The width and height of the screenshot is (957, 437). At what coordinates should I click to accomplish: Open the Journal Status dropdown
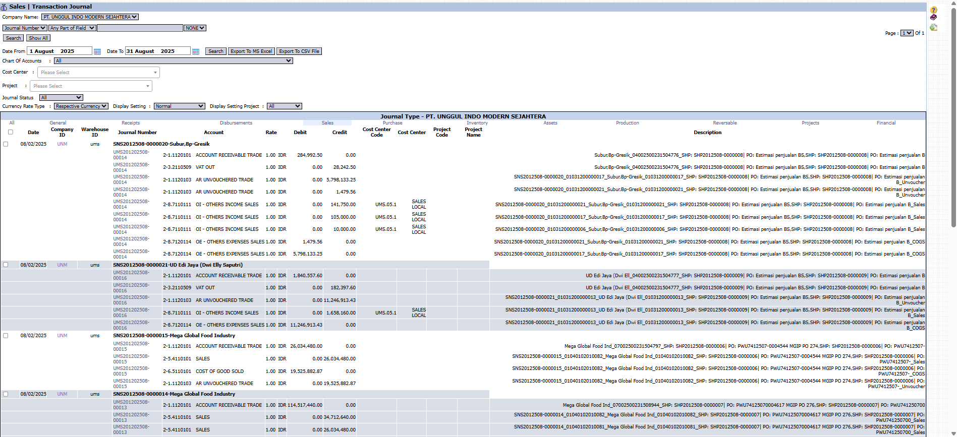[61, 98]
